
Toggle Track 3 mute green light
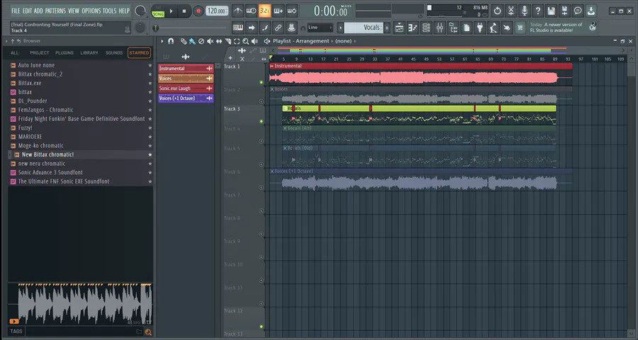click(261, 121)
